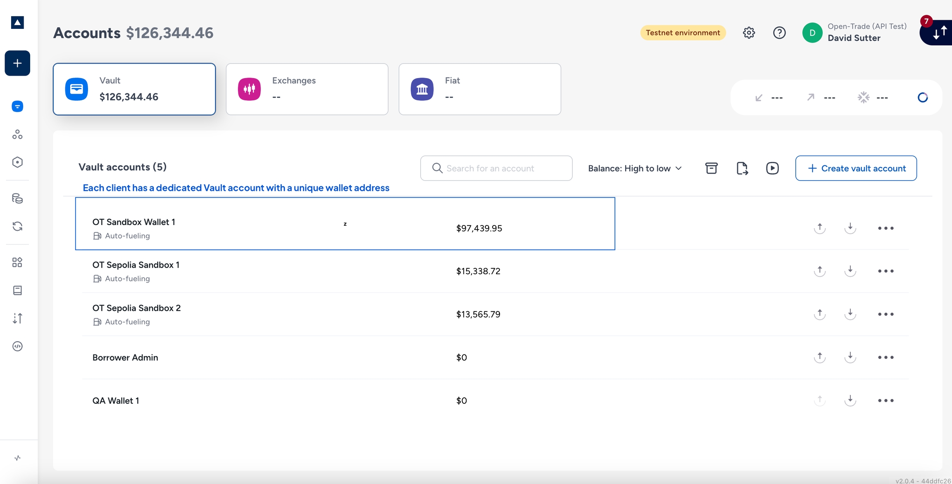Image resolution: width=952 pixels, height=484 pixels.
Task: Click download arrow for OT Sepolia Sandbox 1
Action: [x=850, y=271]
